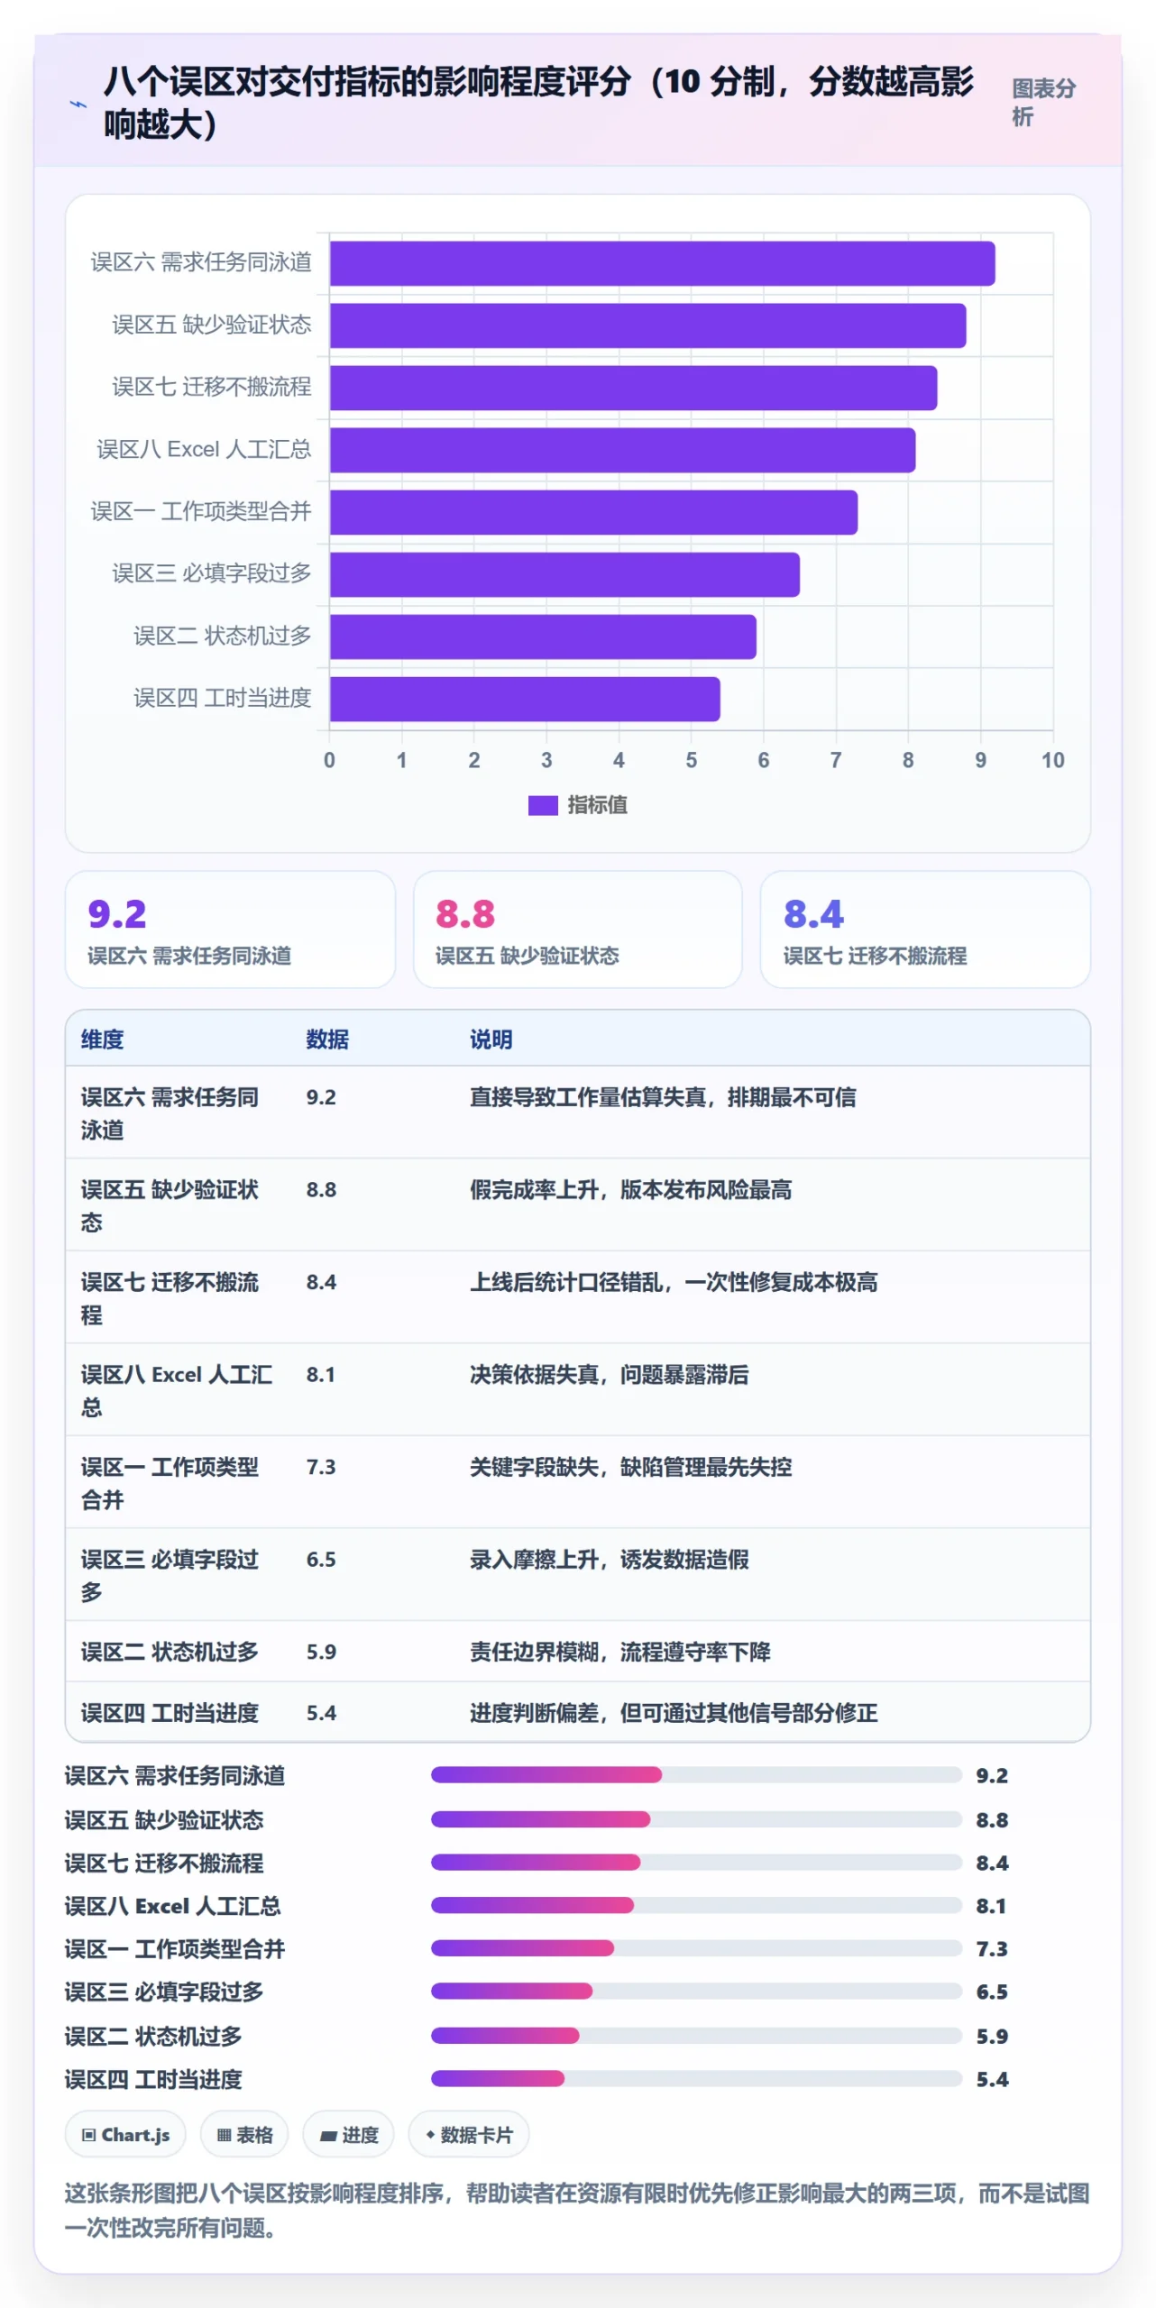The image size is (1156, 2308).
Task: Select table cell 关键字段缺失，缺陷管理最先失控
Action: point(630,1467)
